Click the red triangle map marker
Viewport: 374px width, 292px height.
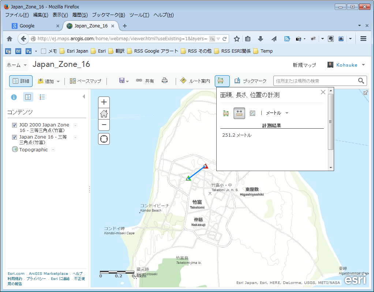click(x=205, y=166)
